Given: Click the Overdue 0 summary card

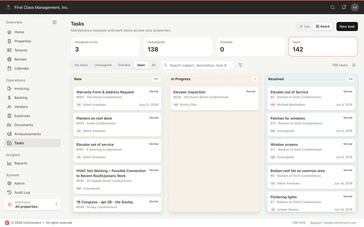Looking at the screenshot, I should tap(251, 47).
